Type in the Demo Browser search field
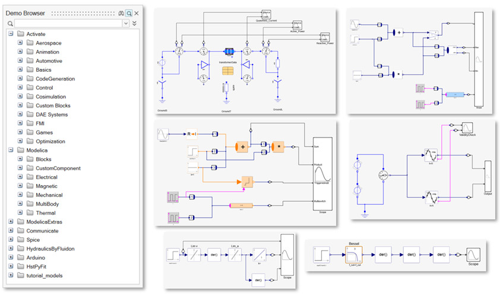Viewport: 500px width, 296px height. click(x=68, y=23)
